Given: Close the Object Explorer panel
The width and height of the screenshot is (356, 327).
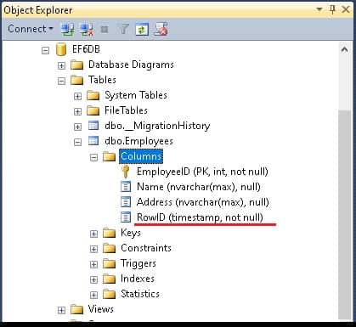Looking at the screenshot, I should coord(346,9).
